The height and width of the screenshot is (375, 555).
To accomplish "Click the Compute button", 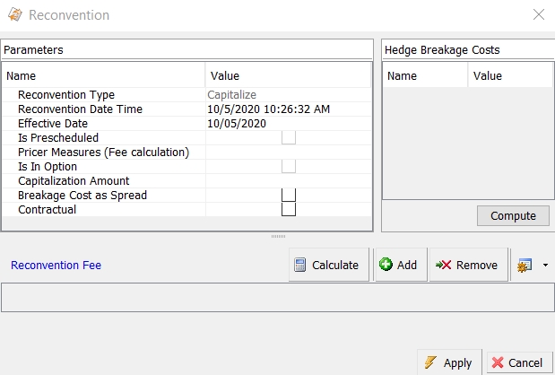I will pos(513,215).
